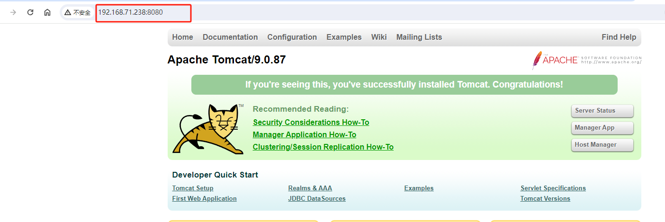Open Examples link under Developer Quick Start
665x222 pixels.
click(x=419, y=188)
